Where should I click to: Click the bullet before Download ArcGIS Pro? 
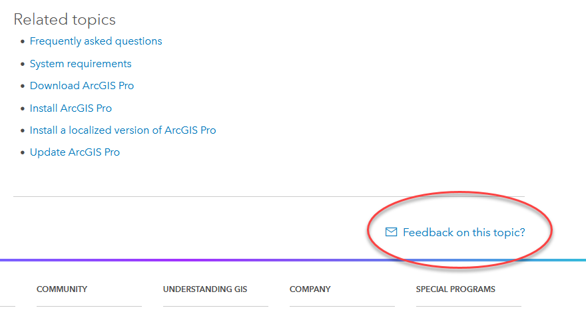23,86
